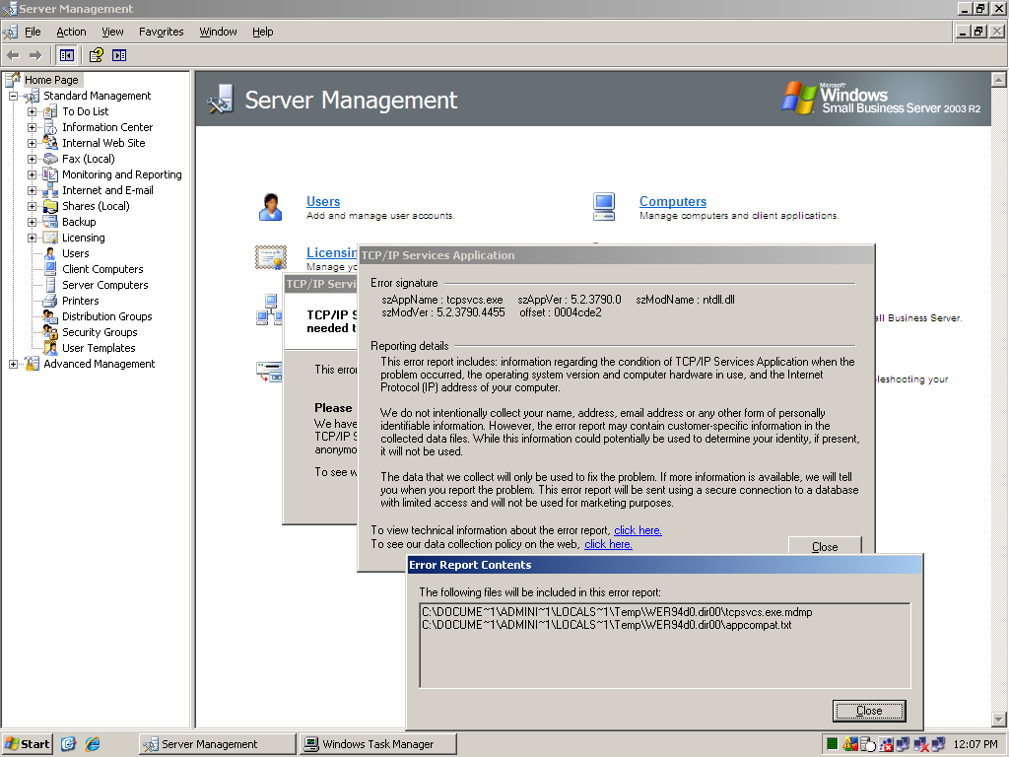The height and width of the screenshot is (757, 1009).
Task: Click the scroll up arrow of main pane
Action: click(998, 80)
